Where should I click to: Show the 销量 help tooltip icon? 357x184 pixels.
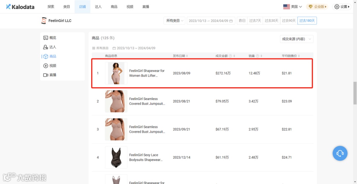pyautogui.click(x=257, y=56)
